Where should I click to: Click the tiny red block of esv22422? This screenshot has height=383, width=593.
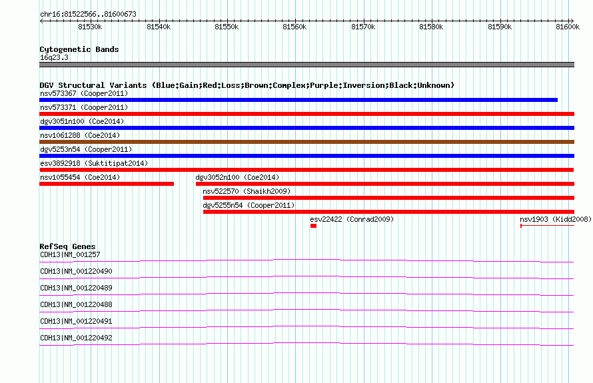coord(313,226)
